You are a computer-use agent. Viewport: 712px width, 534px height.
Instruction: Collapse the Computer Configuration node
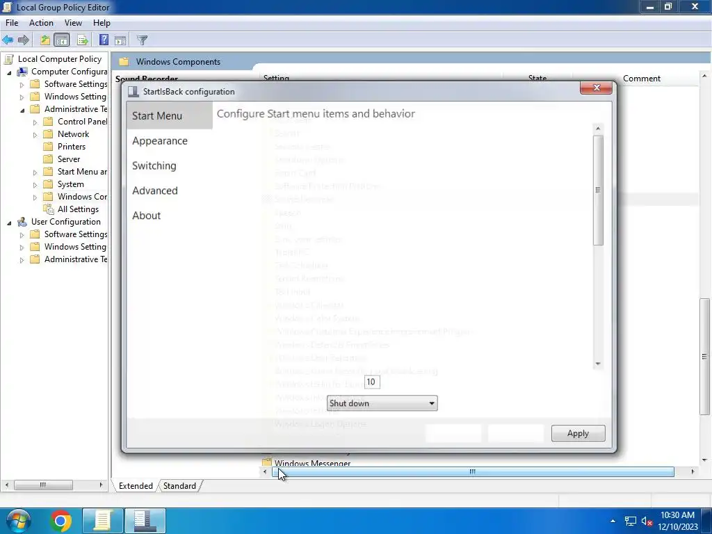click(x=9, y=72)
